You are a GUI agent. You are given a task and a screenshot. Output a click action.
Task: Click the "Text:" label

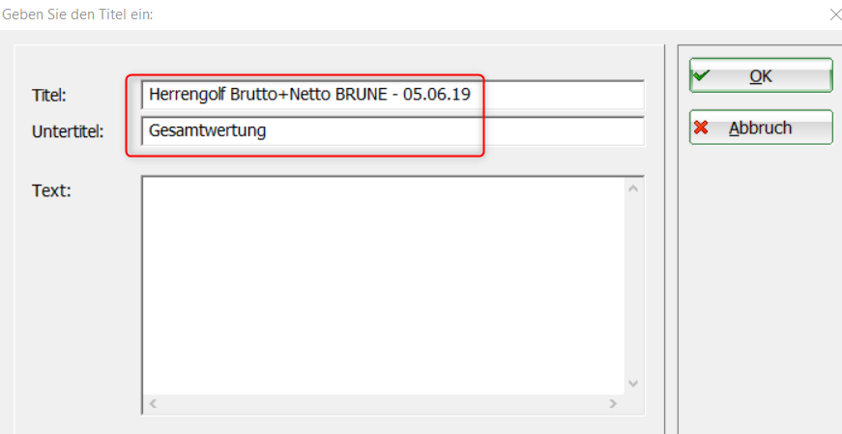52,190
